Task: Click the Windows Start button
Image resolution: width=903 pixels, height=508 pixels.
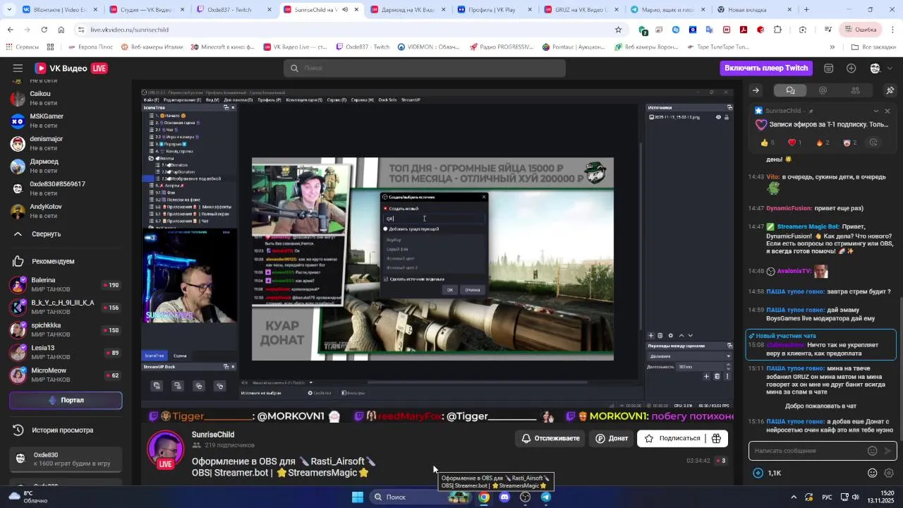Action: pos(358,497)
